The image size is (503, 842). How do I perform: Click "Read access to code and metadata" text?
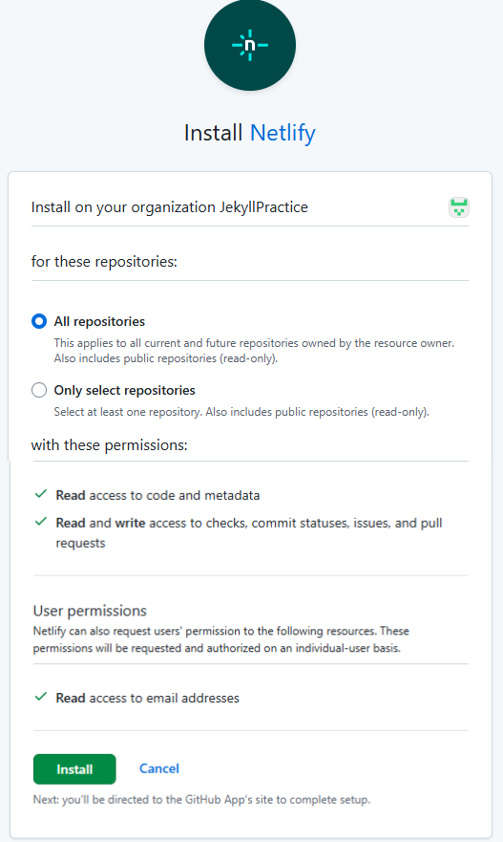157,495
